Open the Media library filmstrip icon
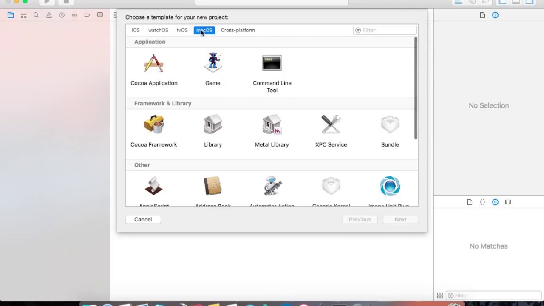Image resolution: width=544 pixels, height=306 pixels. point(508,202)
